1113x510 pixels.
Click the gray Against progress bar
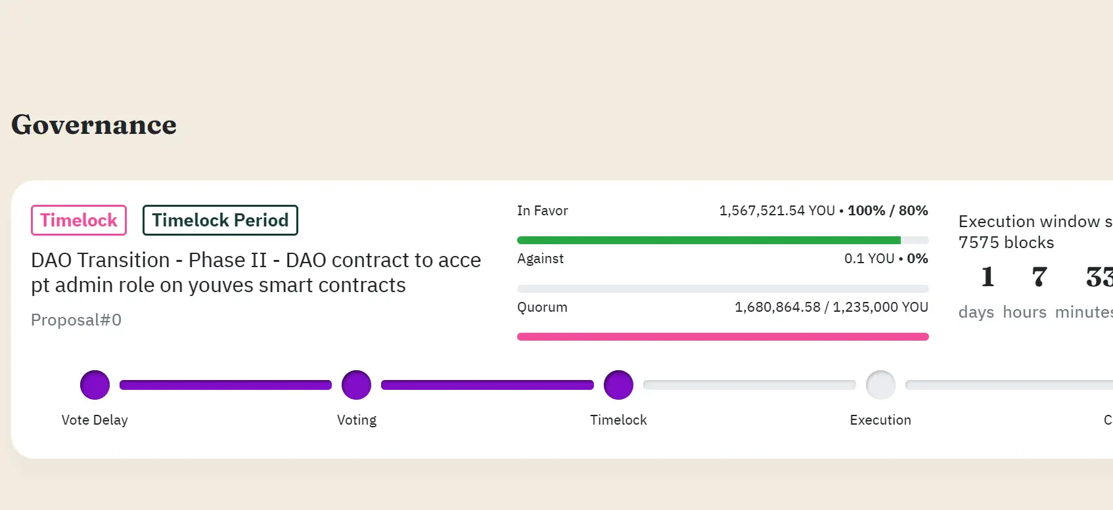[723, 289]
